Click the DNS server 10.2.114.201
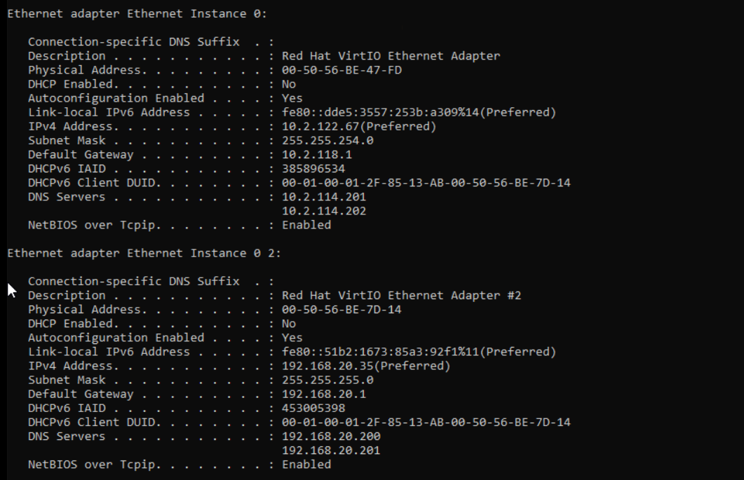Viewport: 744px width, 480px height. [324, 197]
